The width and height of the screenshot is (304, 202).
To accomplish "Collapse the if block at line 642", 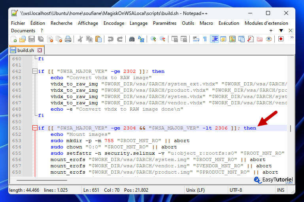I will point(35,71).
